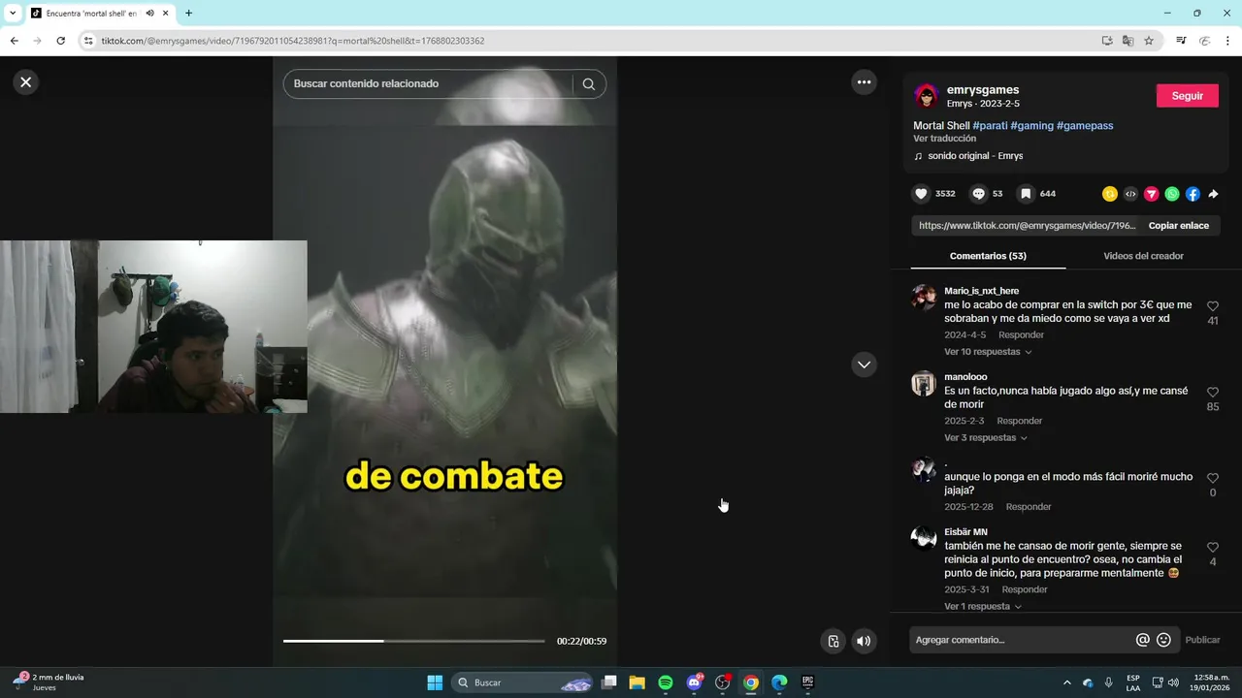1242x698 pixels.
Task: Expand 'Ver 10 respuestas' replies
Action: (x=988, y=352)
